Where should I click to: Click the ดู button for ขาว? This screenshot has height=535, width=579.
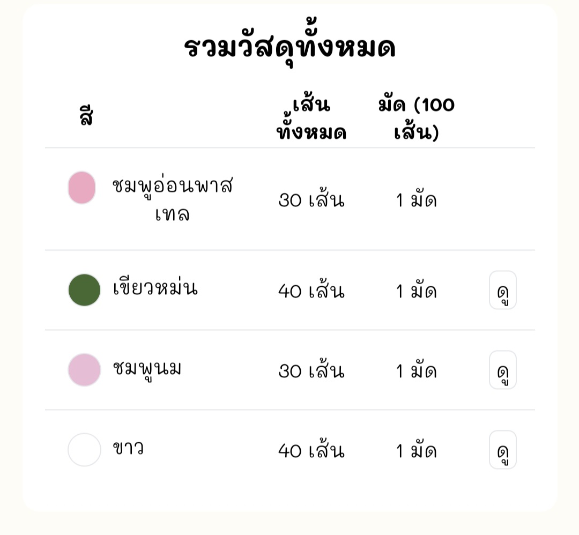[x=502, y=450]
